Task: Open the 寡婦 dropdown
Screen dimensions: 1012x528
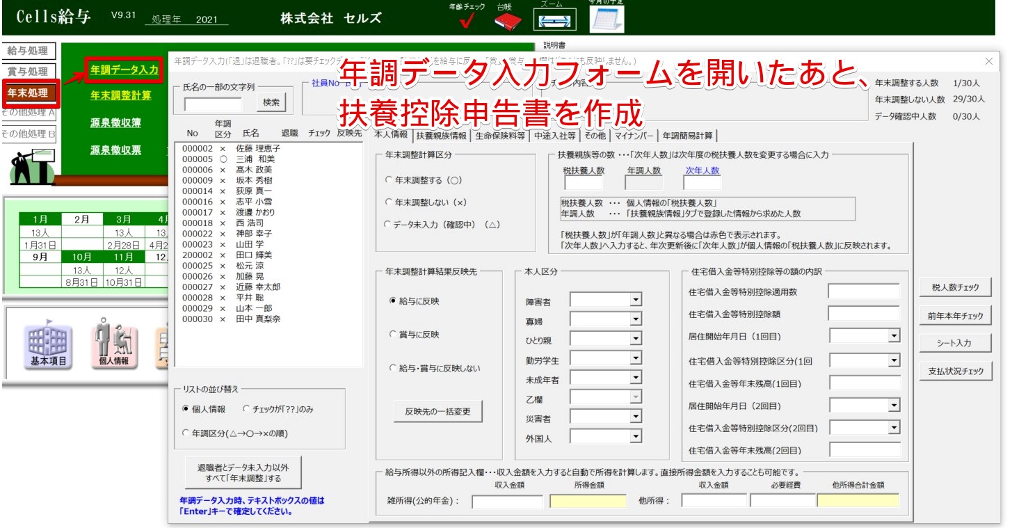Action: point(635,319)
